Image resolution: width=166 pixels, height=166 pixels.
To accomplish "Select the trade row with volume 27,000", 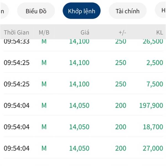I will click(83, 148).
